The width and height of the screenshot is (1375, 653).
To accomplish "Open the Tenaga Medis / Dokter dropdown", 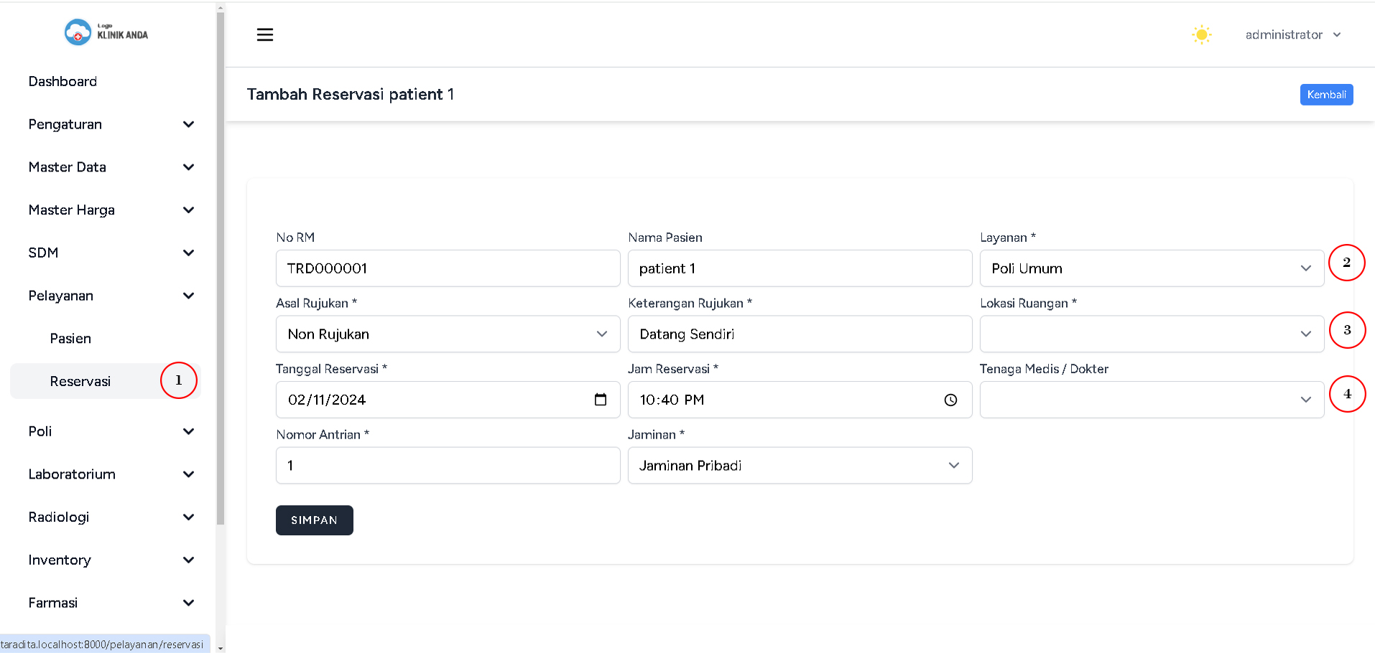I will [1151, 400].
